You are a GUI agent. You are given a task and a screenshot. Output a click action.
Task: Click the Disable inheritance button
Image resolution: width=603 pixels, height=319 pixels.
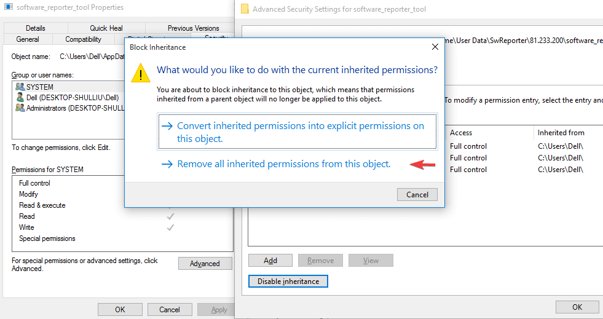click(x=288, y=282)
